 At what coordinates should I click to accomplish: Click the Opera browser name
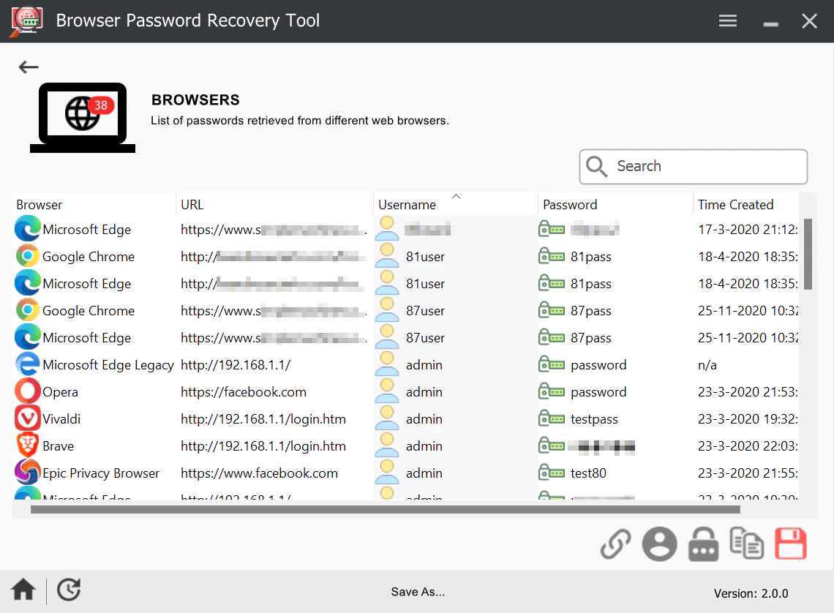(60, 392)
